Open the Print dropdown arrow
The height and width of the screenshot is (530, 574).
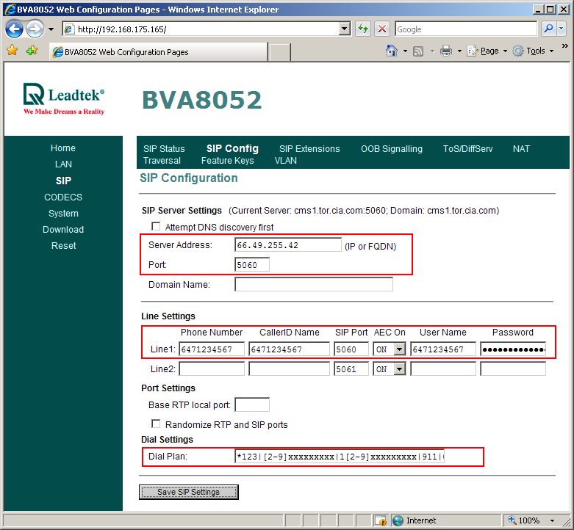pos(459,51)
